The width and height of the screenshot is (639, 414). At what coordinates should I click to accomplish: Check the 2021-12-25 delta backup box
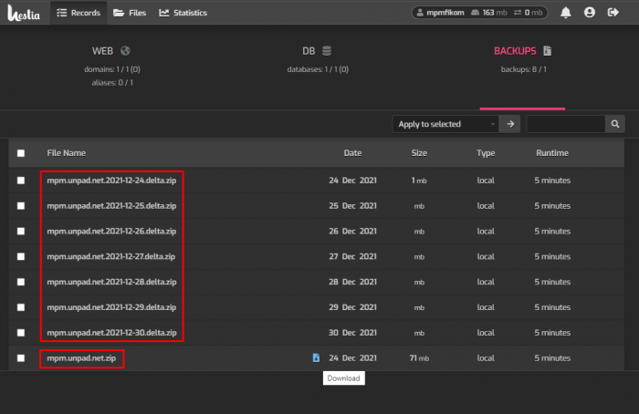pos(21,206)
